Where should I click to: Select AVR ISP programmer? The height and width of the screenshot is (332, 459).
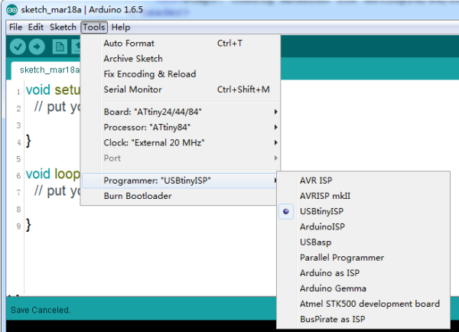pyautogui.click(x=363, y=181)
